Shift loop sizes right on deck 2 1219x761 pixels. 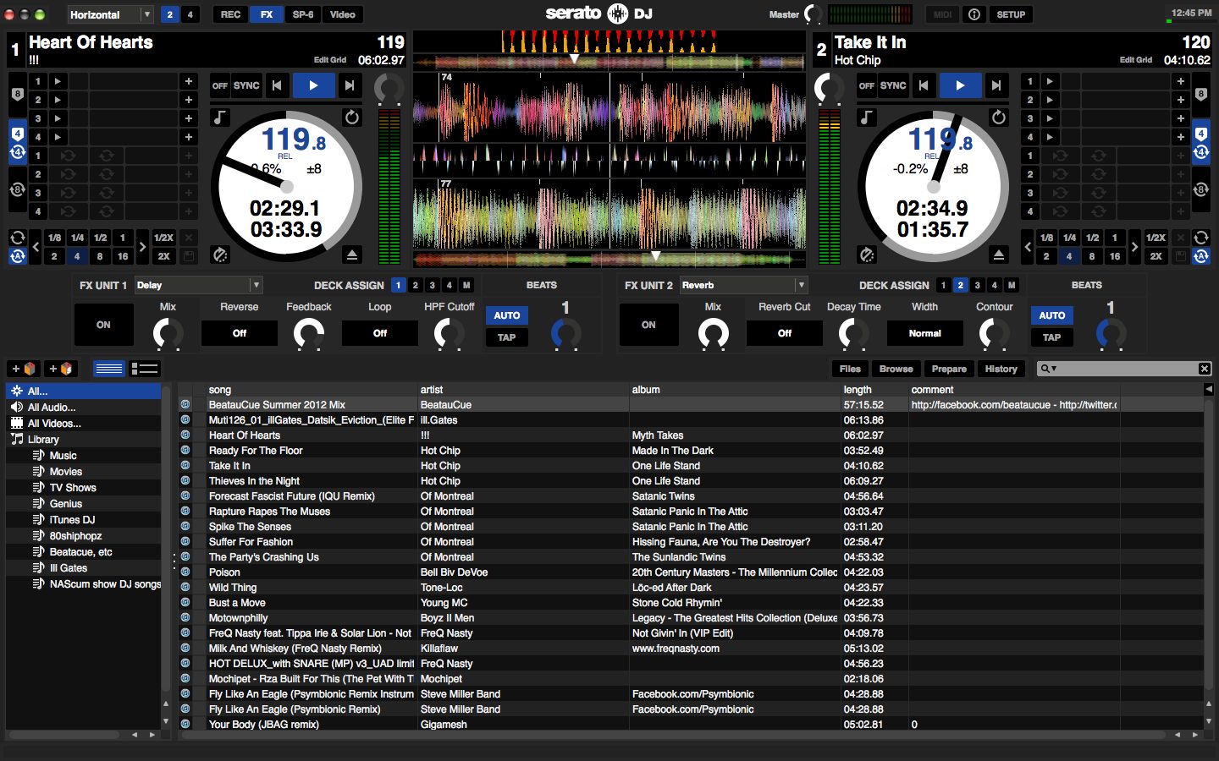1134,247
